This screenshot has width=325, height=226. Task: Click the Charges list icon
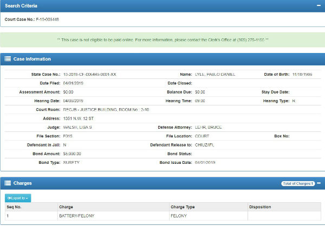pyautogui.click(x=8, y=184)
